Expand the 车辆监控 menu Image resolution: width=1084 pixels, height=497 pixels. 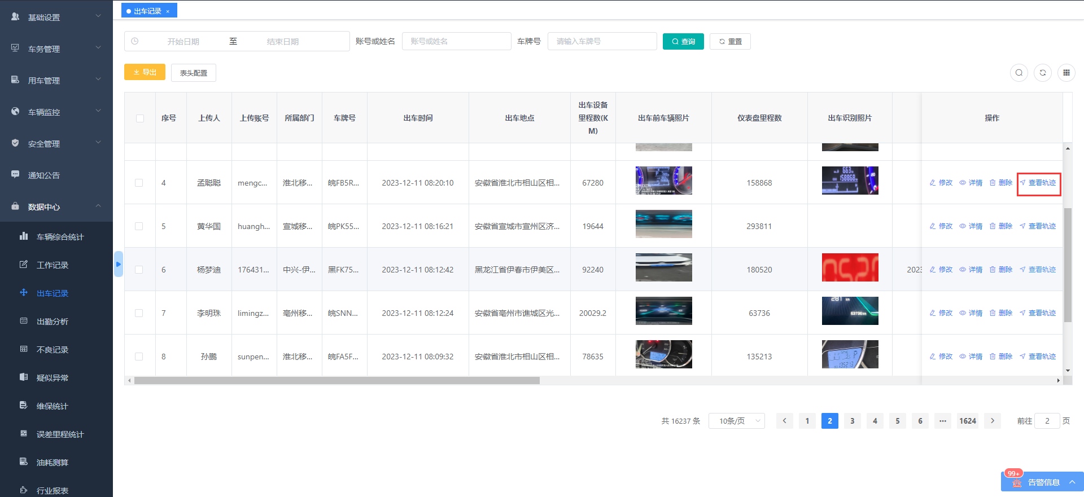56,112
